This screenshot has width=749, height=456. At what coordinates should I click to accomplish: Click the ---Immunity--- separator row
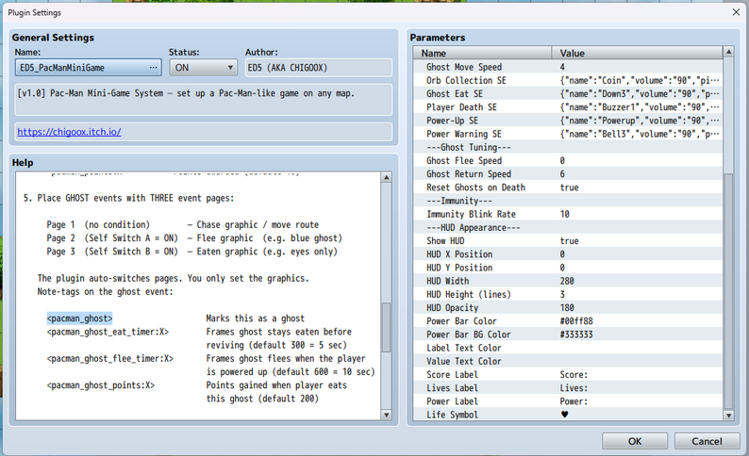568,201
